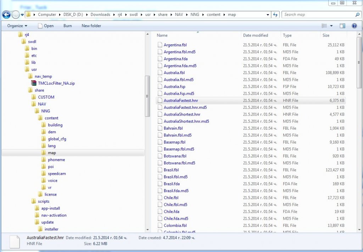
Task: Select the Brazil.fbl file
Action: click(x=171, y=170)
